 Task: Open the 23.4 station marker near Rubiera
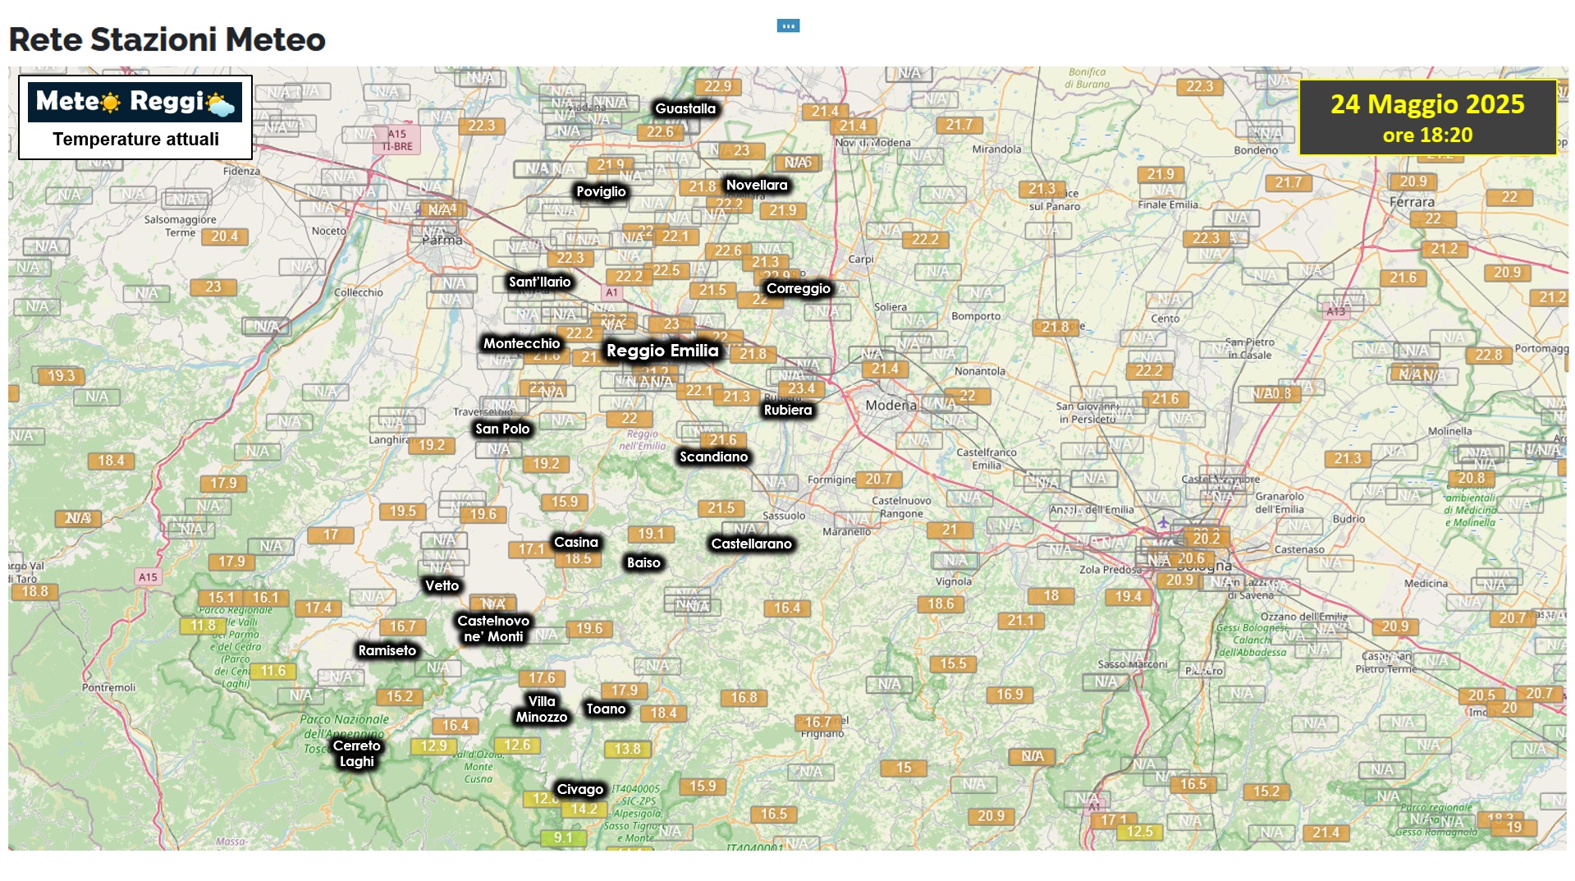(802, 388)
